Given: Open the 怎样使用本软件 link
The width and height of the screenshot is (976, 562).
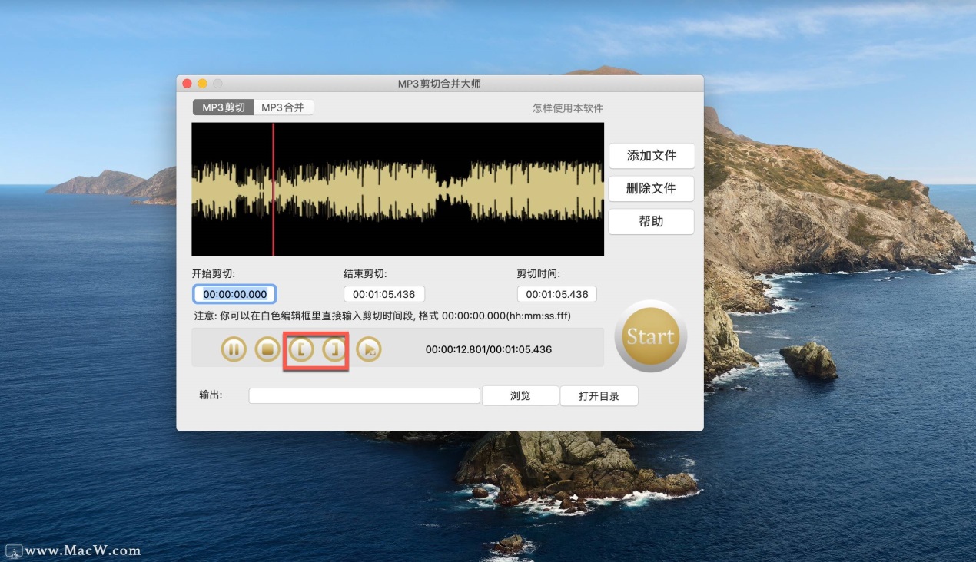Looking at the screenshot, I should [x=567, y=108].
